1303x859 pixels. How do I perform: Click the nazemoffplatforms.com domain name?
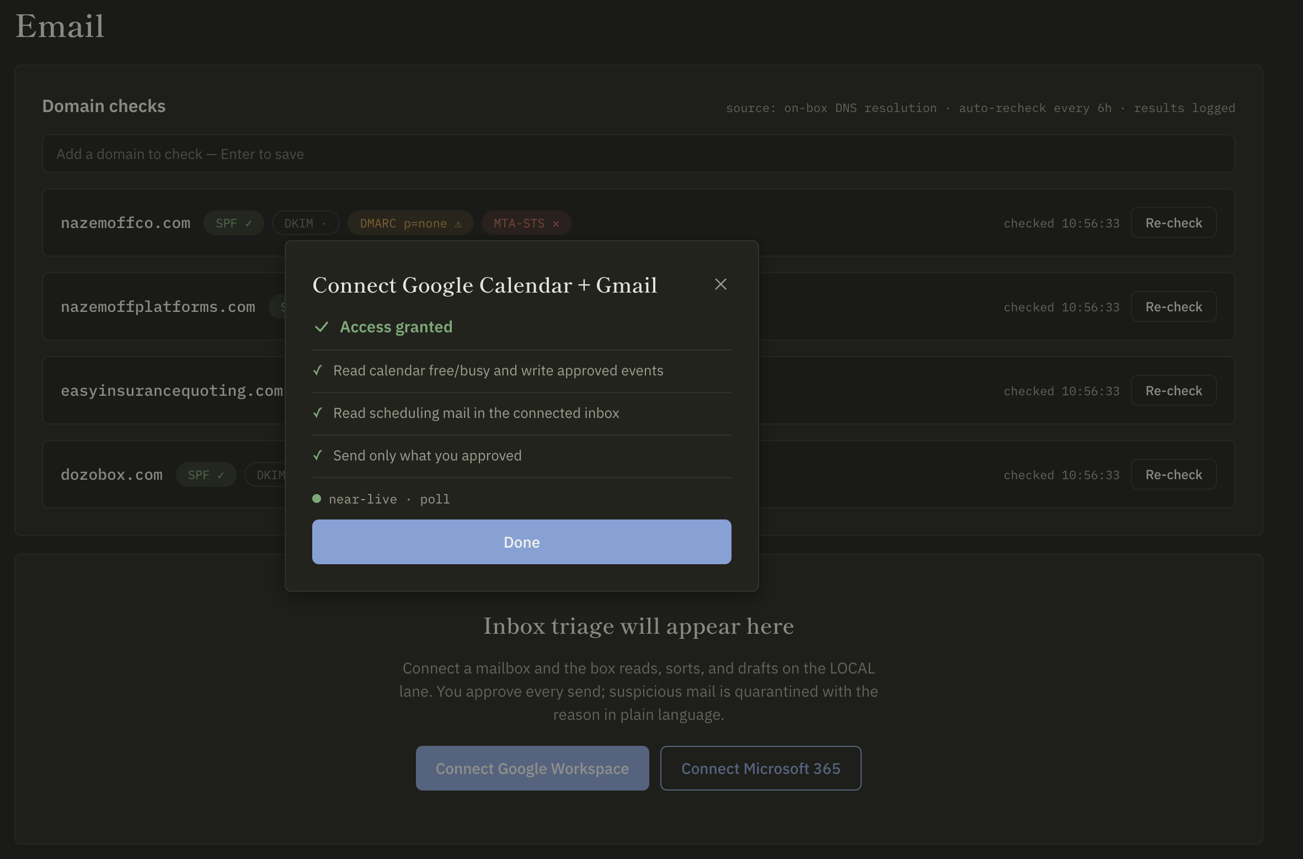[x=158, y=307]
